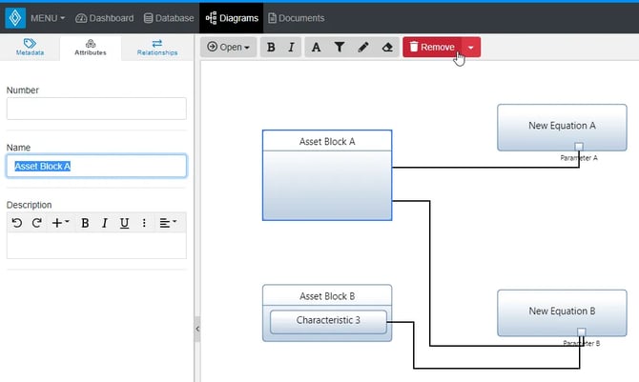Screen dimensions: 639x382
Task: Click the filter funnel icon
Action: [340, 47]
